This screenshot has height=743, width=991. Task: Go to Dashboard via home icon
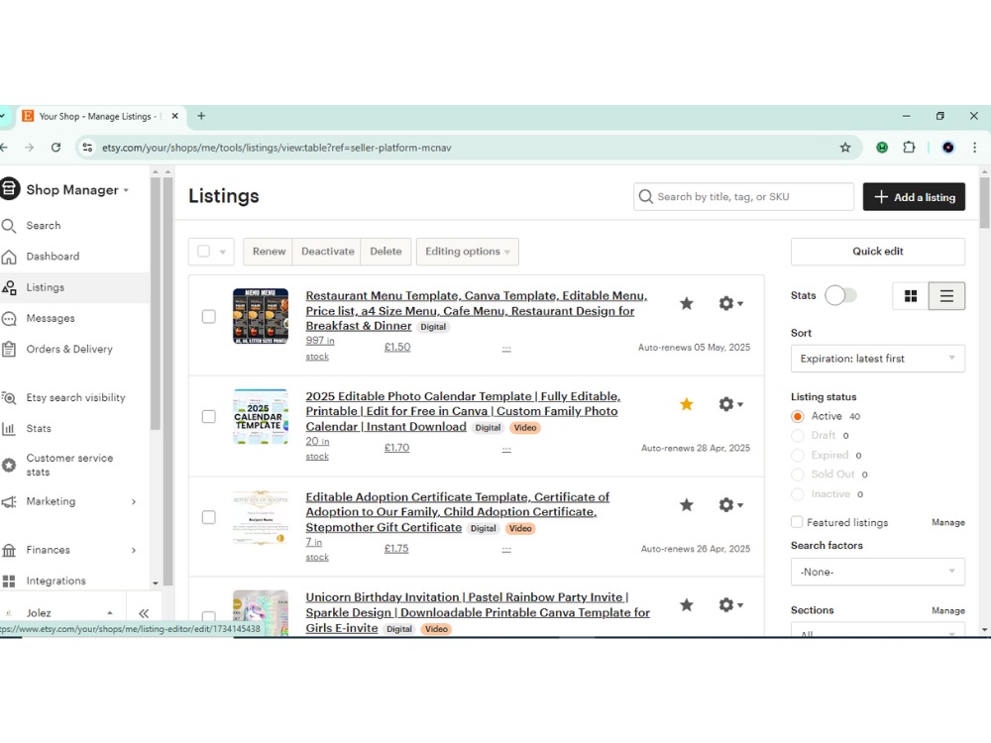click(x=9, y=257)
